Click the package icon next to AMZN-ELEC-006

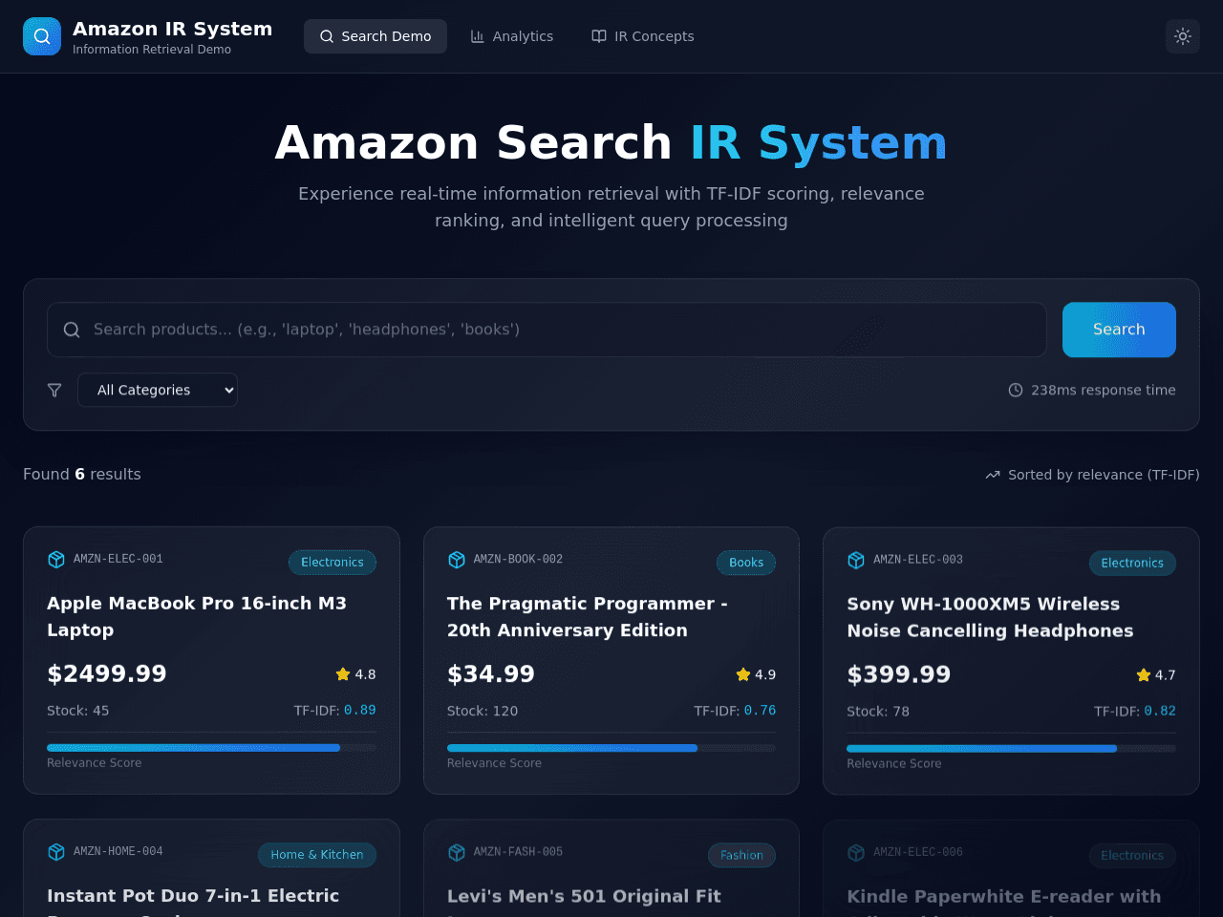[x=856, y=852]
